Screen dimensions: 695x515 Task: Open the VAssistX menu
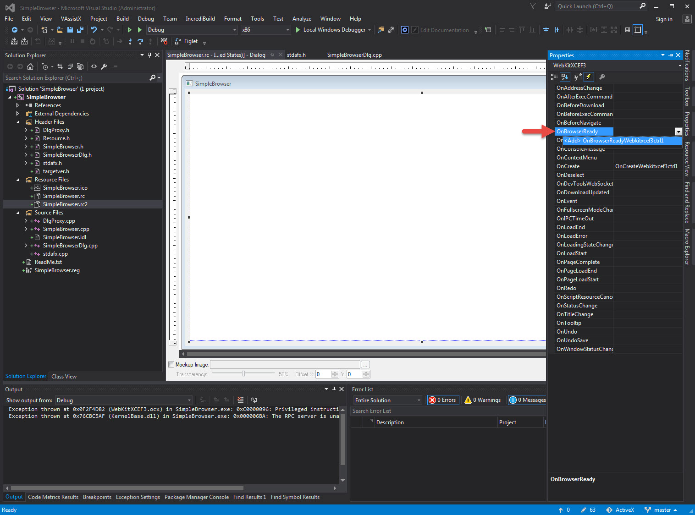click(x=71, y=19)
